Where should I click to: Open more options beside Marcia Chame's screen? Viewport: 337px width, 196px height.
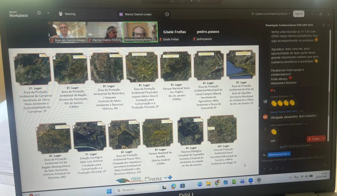[x=167, y=14]
